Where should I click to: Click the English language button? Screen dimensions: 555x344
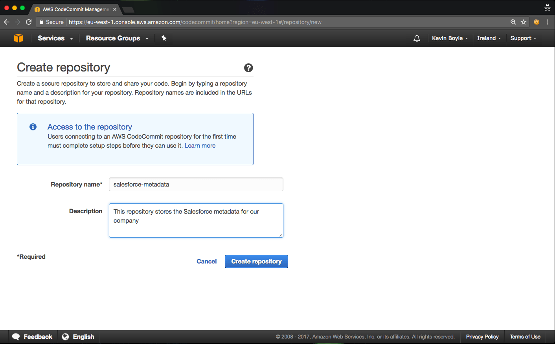click(x=83, y=337)
